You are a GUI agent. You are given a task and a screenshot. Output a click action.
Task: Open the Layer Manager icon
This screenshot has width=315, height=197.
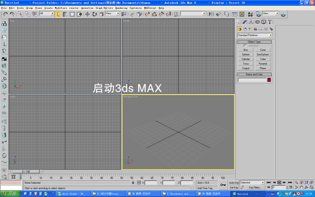tap(227, 14)
